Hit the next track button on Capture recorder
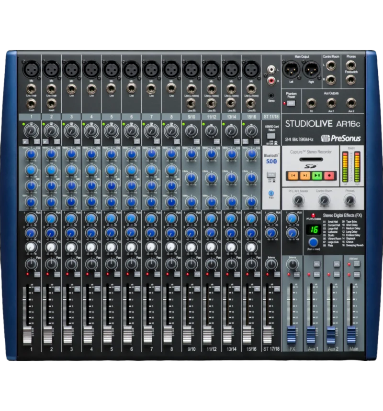The image size is (383, 411). click(x=305, y=175)
